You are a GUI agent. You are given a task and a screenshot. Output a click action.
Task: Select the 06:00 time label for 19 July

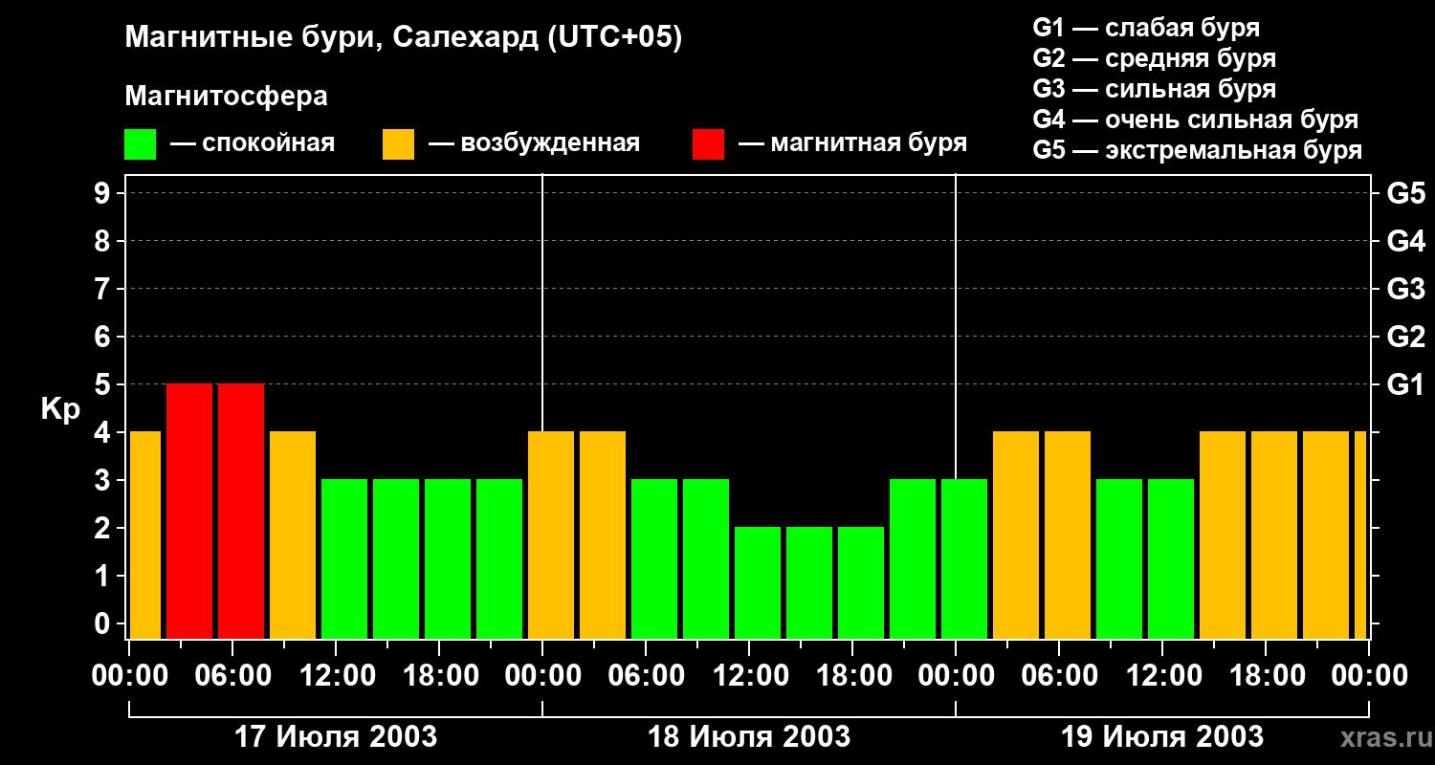click(x=1059, y=676)
